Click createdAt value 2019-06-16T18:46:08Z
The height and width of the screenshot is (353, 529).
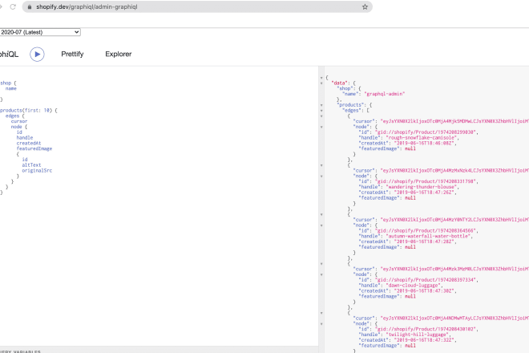click(x=425, y=144)
